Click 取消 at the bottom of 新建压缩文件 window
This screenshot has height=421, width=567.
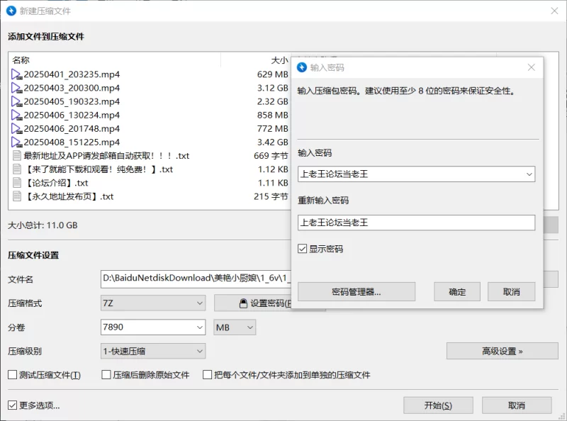click(517, 405)
